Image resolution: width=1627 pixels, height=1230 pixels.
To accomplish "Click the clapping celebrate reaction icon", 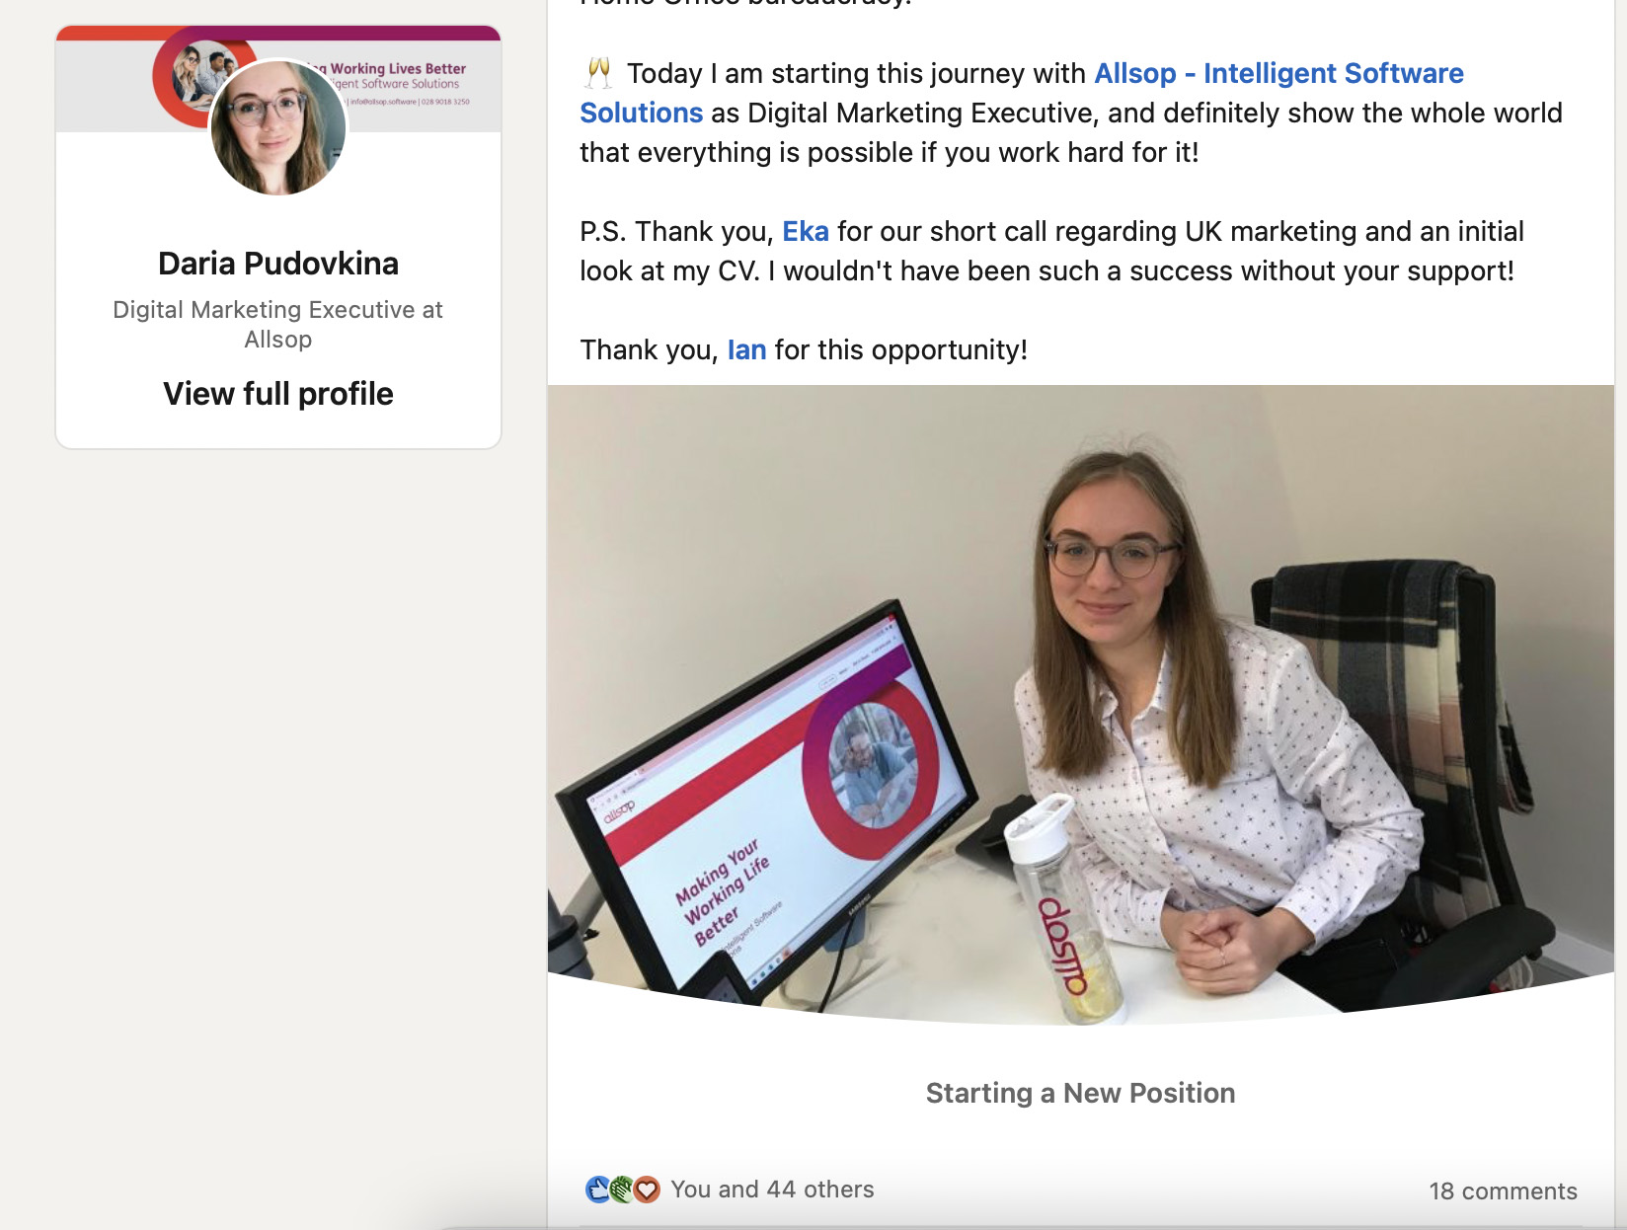I will pos(622,1190).
